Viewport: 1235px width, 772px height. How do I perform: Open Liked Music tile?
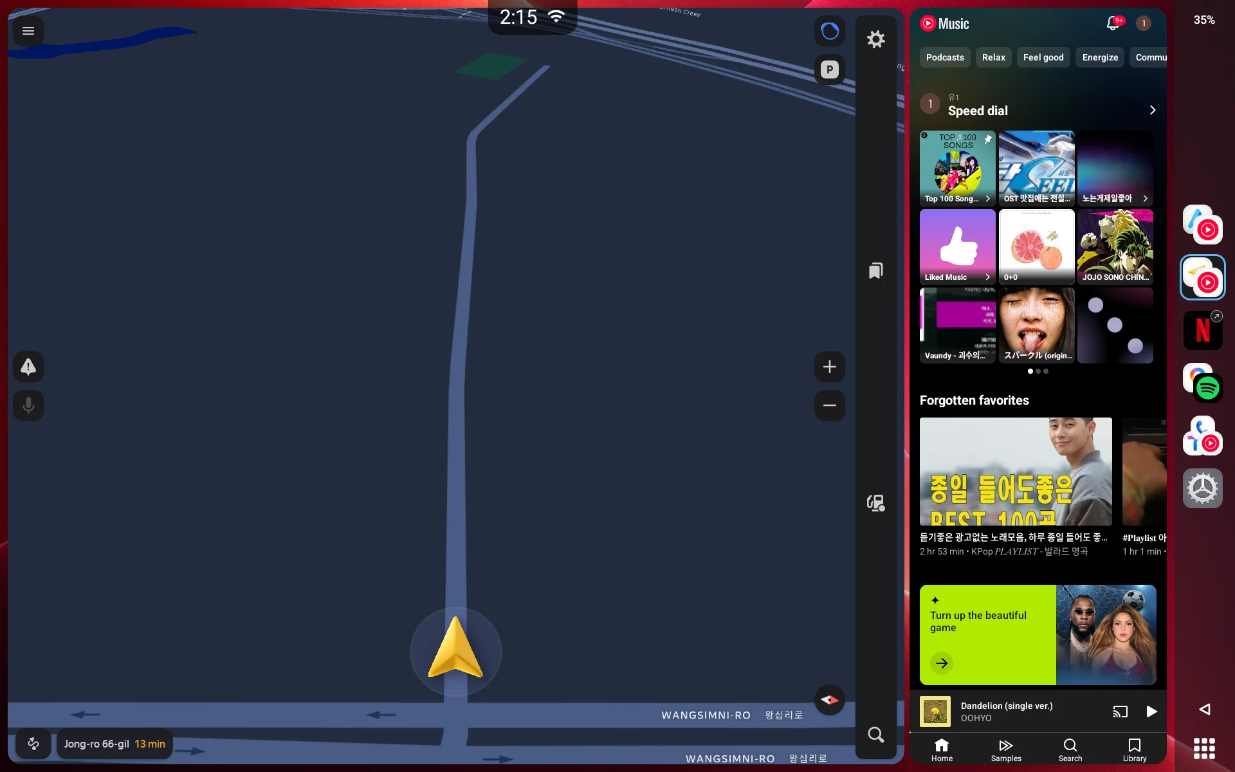[957, 246]
